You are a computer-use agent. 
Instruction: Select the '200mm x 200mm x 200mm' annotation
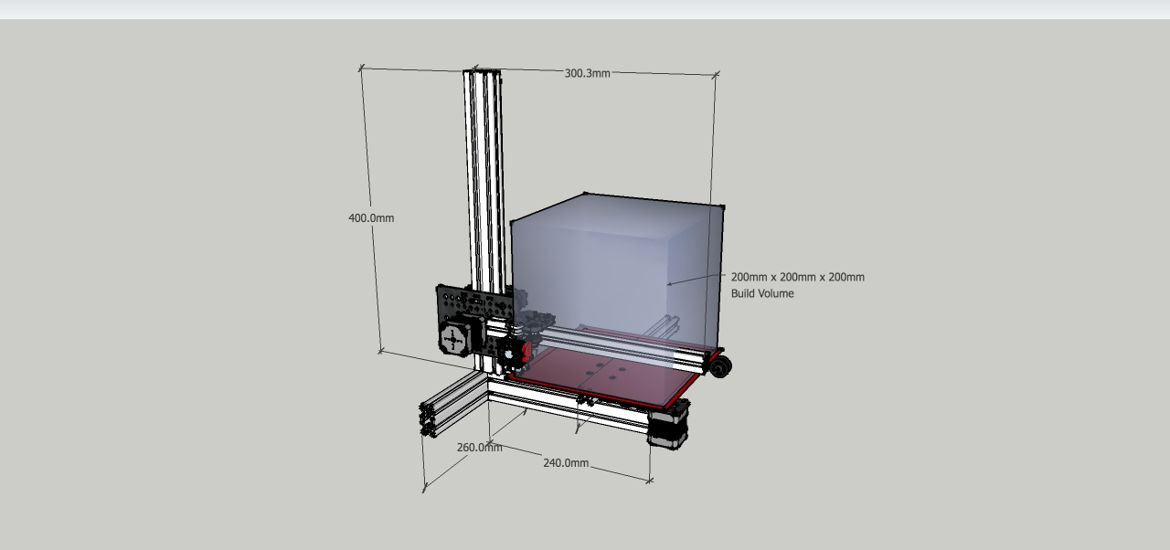click(x=797, y=277)
